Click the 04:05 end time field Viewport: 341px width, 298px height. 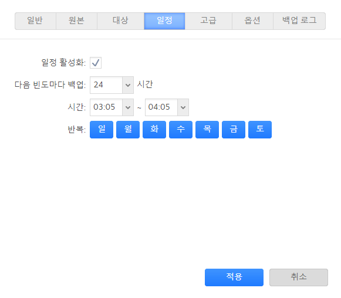click(161, 107)
